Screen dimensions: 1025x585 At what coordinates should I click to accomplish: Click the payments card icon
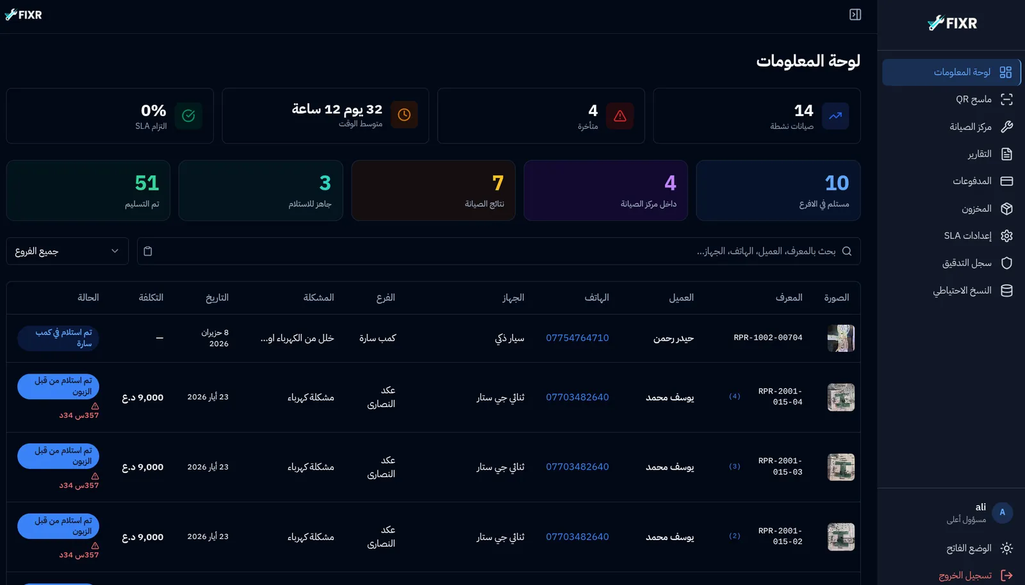(x=1006, y=181)
